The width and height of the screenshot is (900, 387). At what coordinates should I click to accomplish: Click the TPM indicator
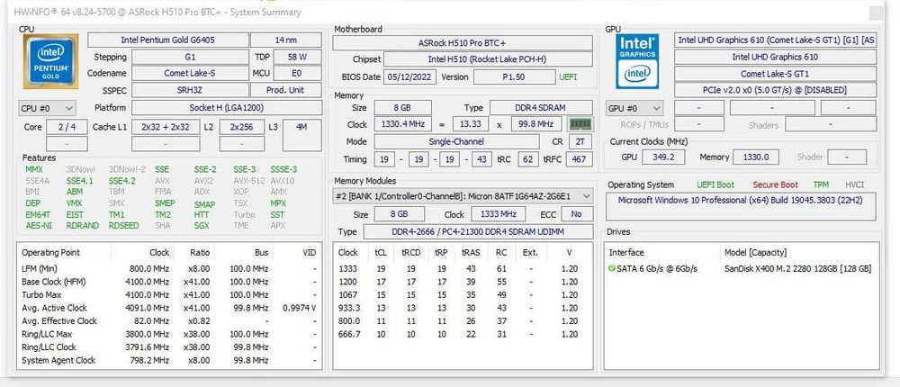[821, 184]
